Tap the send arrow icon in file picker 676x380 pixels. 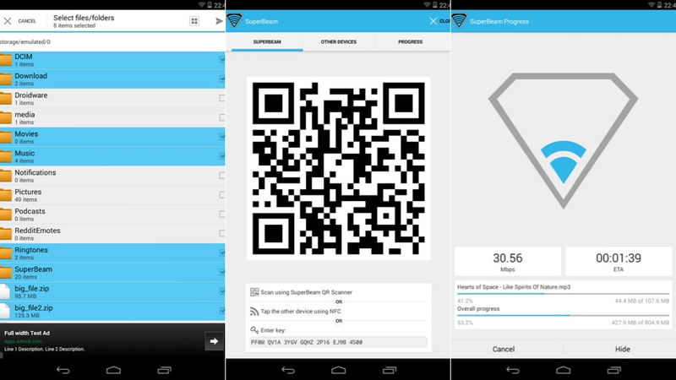(219, 20)
